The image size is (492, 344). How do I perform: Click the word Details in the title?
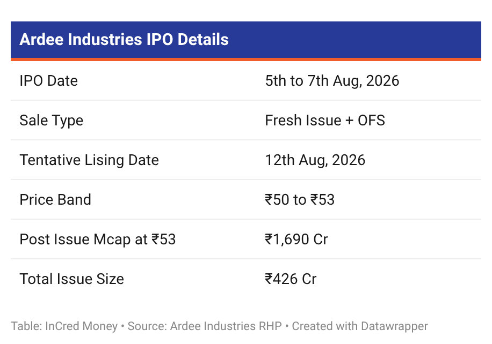coord(203,40)
